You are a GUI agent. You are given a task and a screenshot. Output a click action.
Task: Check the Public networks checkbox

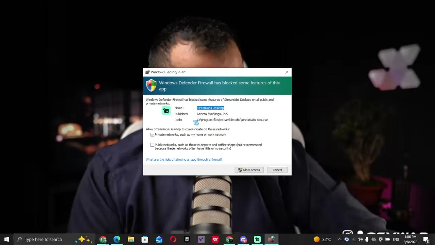(x=152, y=145)
